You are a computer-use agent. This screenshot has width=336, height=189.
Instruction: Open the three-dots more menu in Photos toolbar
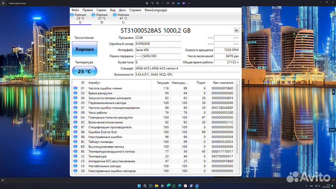pos(189,3)
